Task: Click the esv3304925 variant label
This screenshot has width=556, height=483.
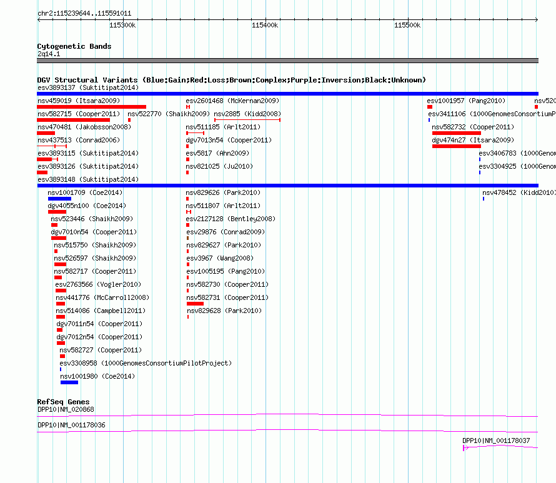Action: (517, 166)
